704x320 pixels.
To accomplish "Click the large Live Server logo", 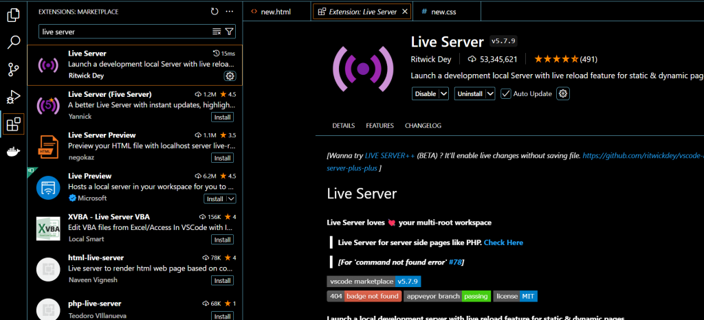I will click(x=363, y=68).
